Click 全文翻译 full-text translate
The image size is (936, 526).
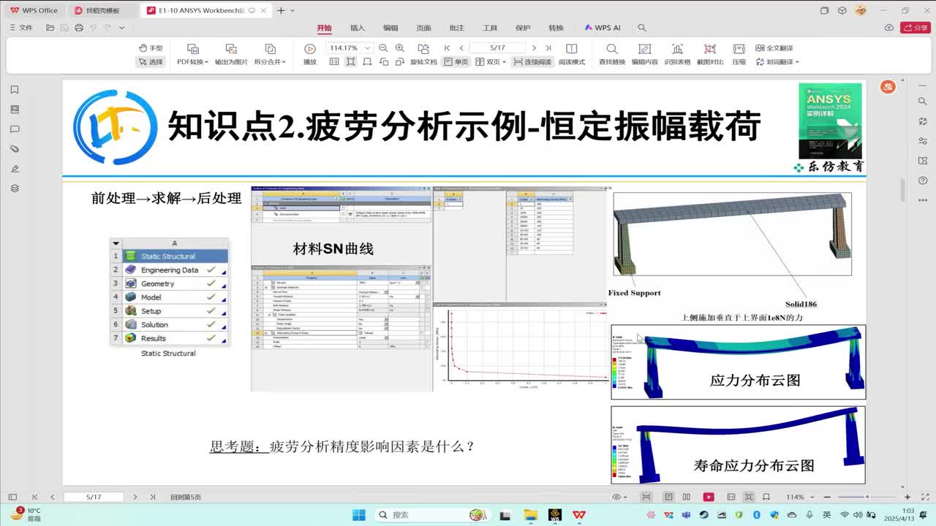click(x=774, y=48)
